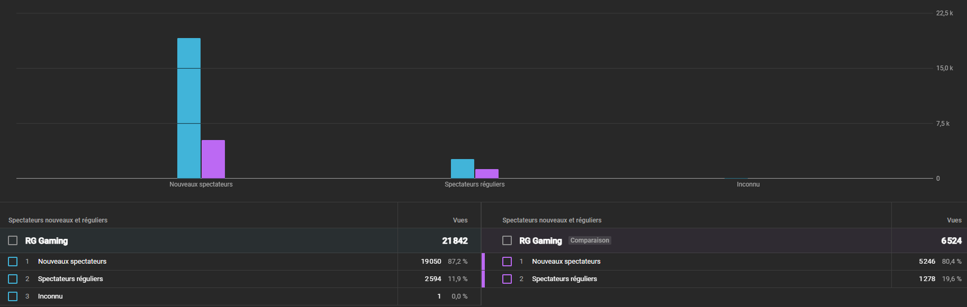Click the 19 050 views value
Image resolution: width=967 pixels, height=307 pixels.
click(431, 262)
